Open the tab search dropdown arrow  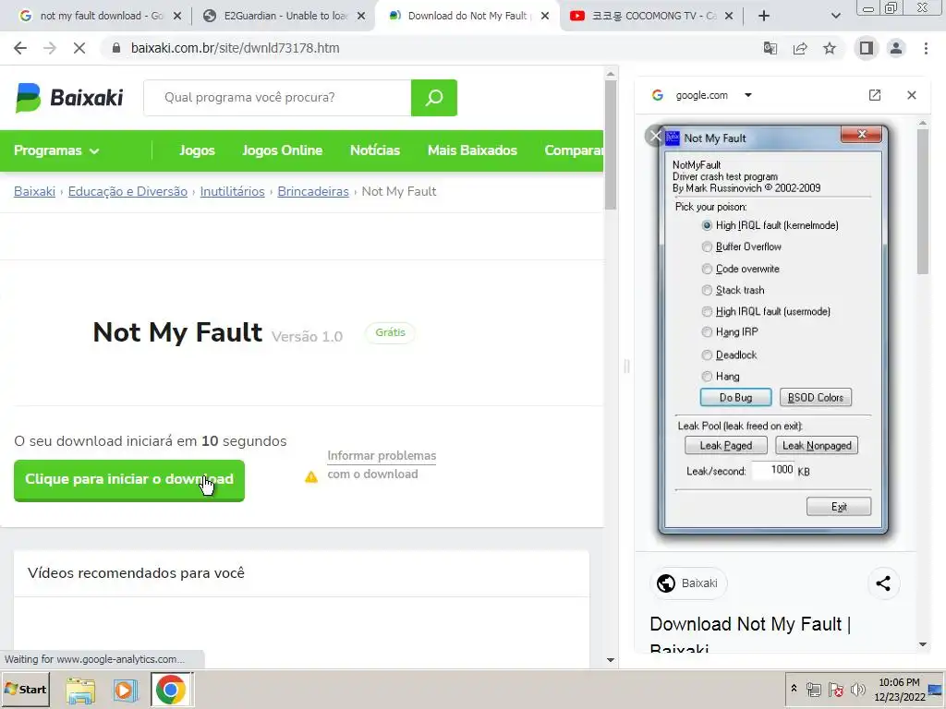(835, 16)
